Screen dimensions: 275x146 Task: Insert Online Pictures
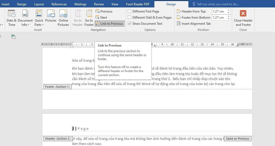click(63, 18)
